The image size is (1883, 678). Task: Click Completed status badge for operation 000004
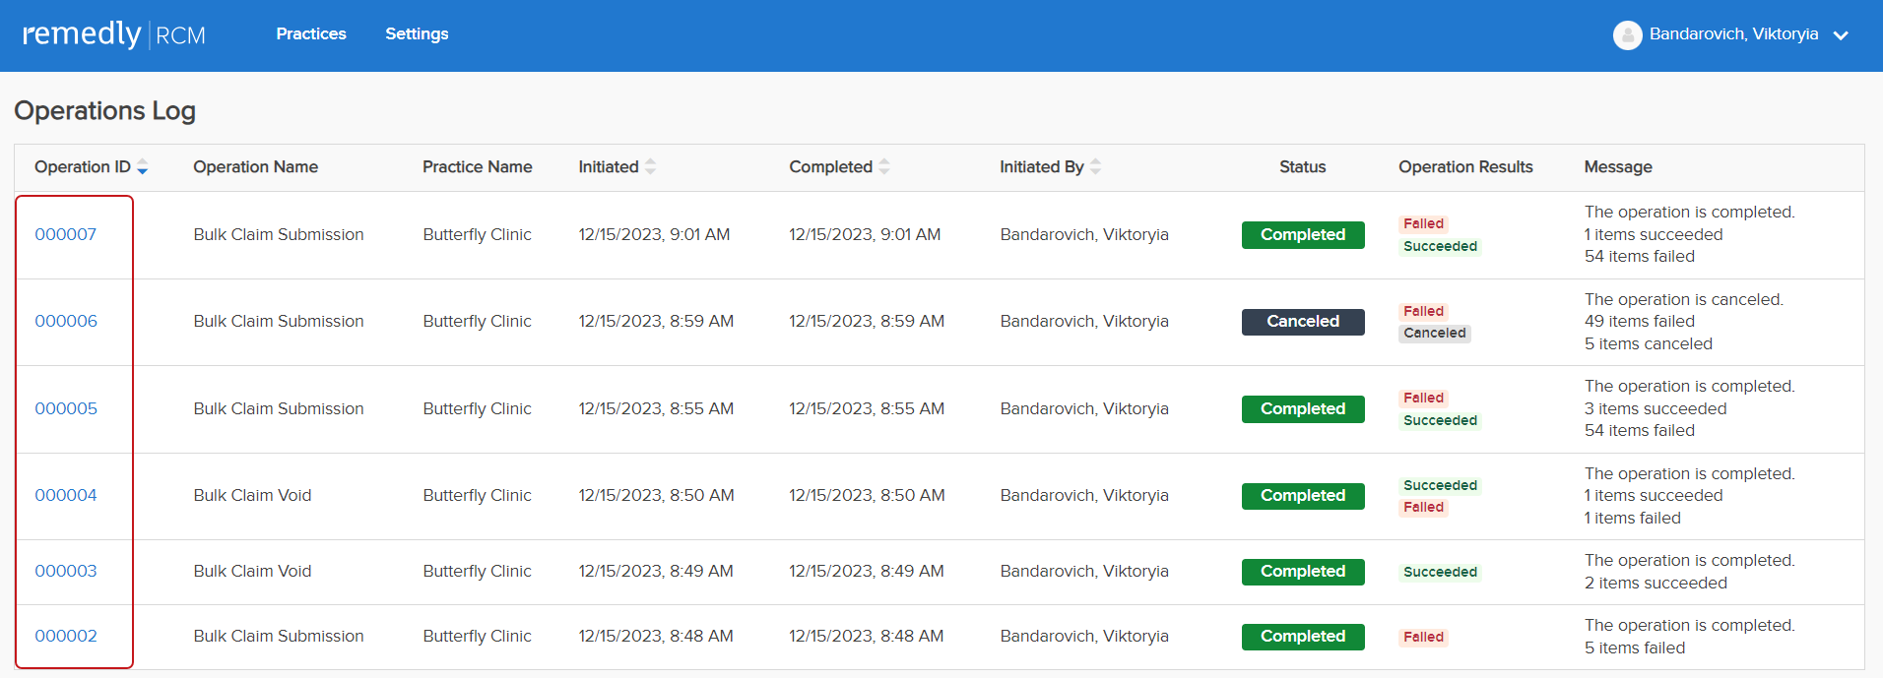(1303, 496)
